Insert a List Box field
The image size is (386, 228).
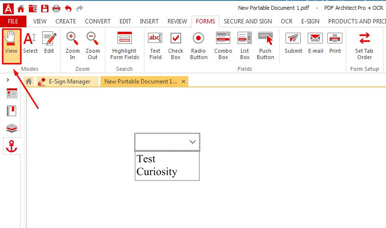[245, 46]
